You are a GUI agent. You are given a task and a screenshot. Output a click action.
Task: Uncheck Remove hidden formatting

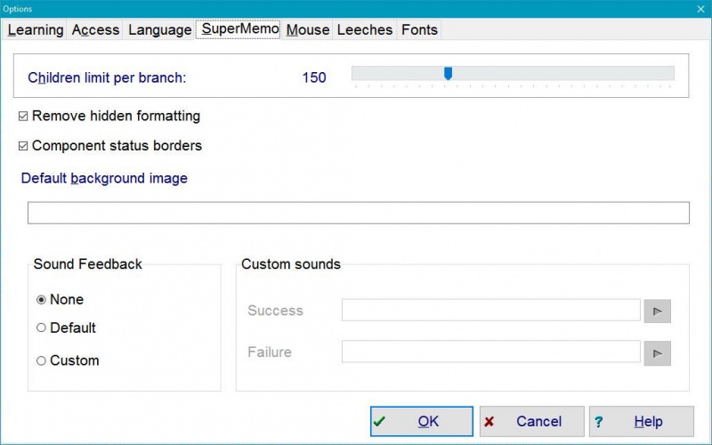point(24,116)
